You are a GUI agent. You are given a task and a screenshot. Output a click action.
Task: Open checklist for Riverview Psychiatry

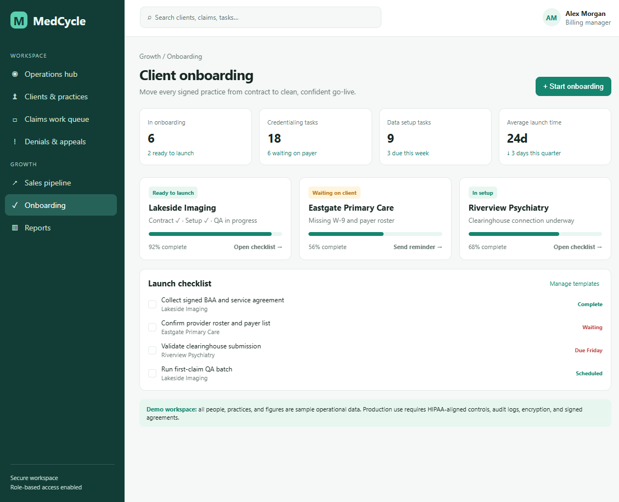click(x=577, y=247)
